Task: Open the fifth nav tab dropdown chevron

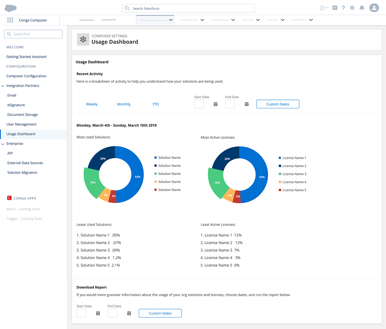Action: (283, 20)
